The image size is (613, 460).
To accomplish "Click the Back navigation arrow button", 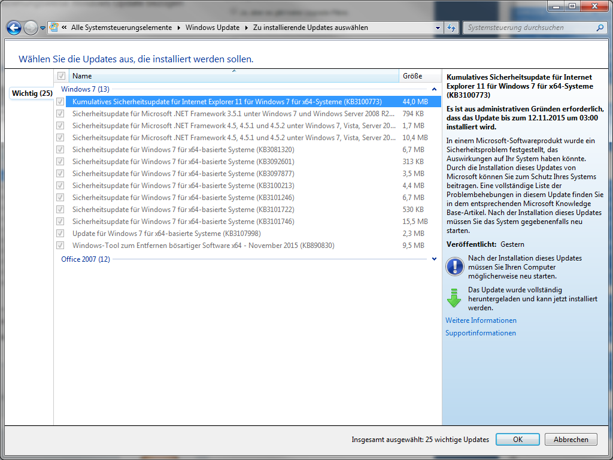I will coord(14,28).
